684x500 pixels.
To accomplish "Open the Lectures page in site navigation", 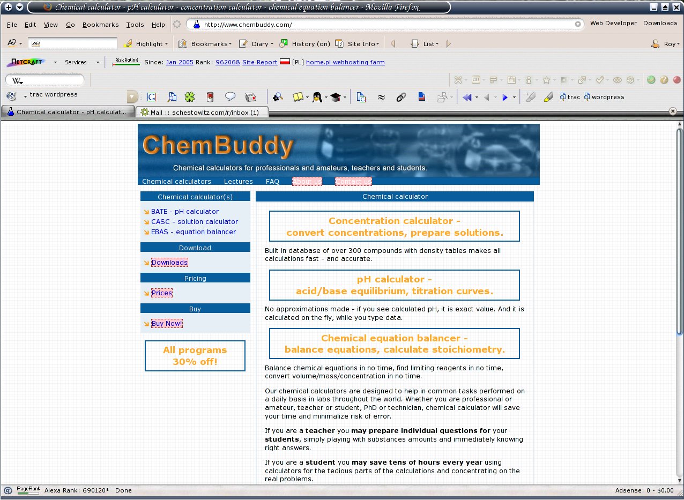I will pyautogui.click(x=239, y=182).
